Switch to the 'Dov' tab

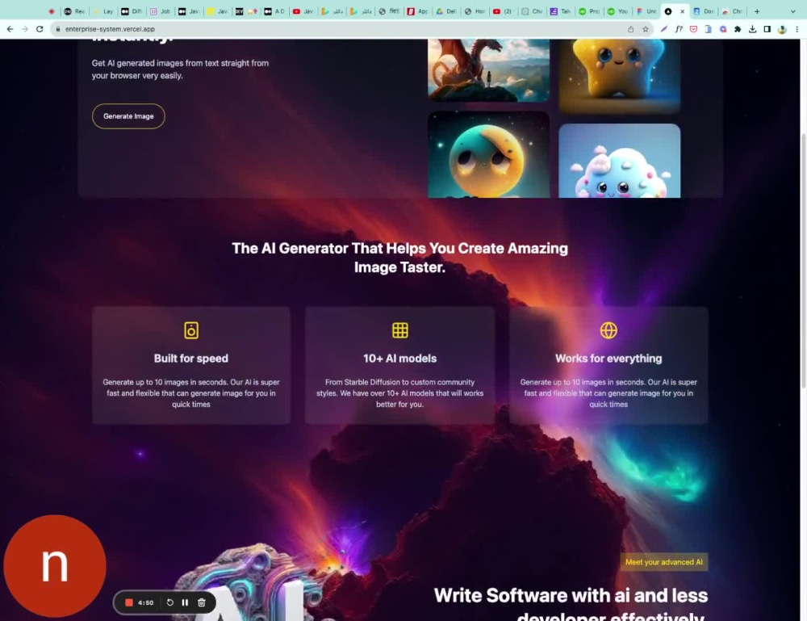pos(704,11)
